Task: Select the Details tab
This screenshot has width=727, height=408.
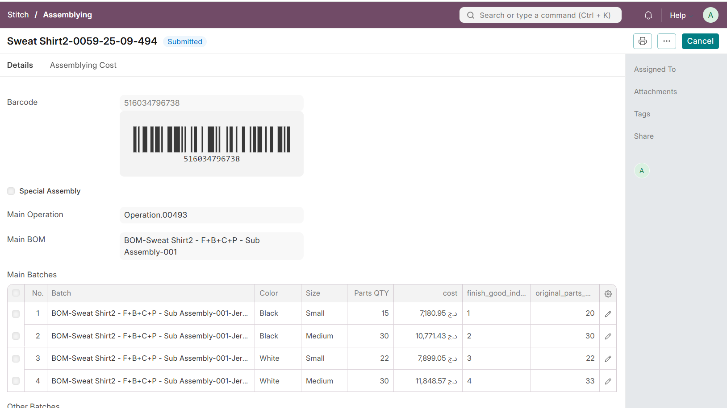Action: [20, 65]
